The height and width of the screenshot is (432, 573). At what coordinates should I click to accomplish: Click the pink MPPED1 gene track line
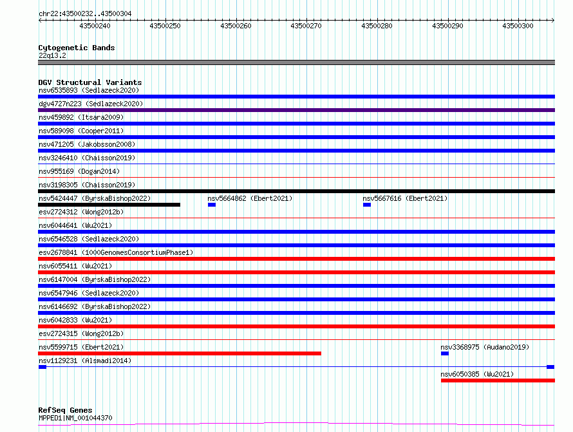pyautogui.click(x=296, y=424)
